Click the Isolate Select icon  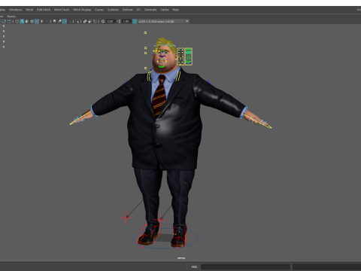pyautogui.click(x=77, y=21)
